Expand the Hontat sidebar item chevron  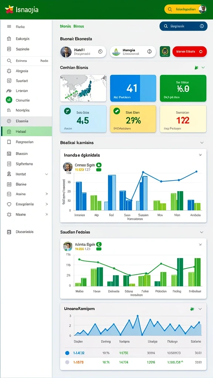pyautogui.click(x=47, y=174)
